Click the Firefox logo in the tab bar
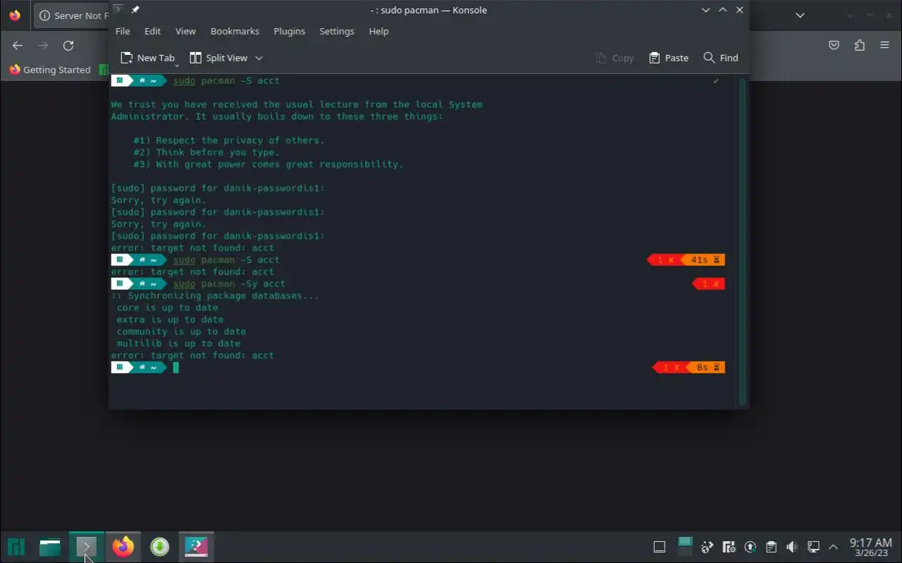This screenshot has height=563, width=902. click(x=15, y=15)
